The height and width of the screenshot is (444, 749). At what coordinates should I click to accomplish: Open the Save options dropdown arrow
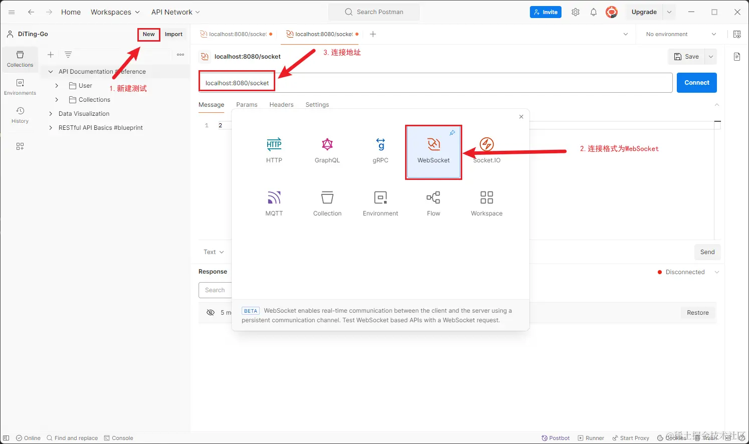tap(711, 57)
